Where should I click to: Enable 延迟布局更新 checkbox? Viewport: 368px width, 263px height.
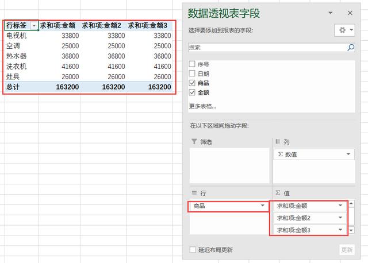tap(193, 250)
